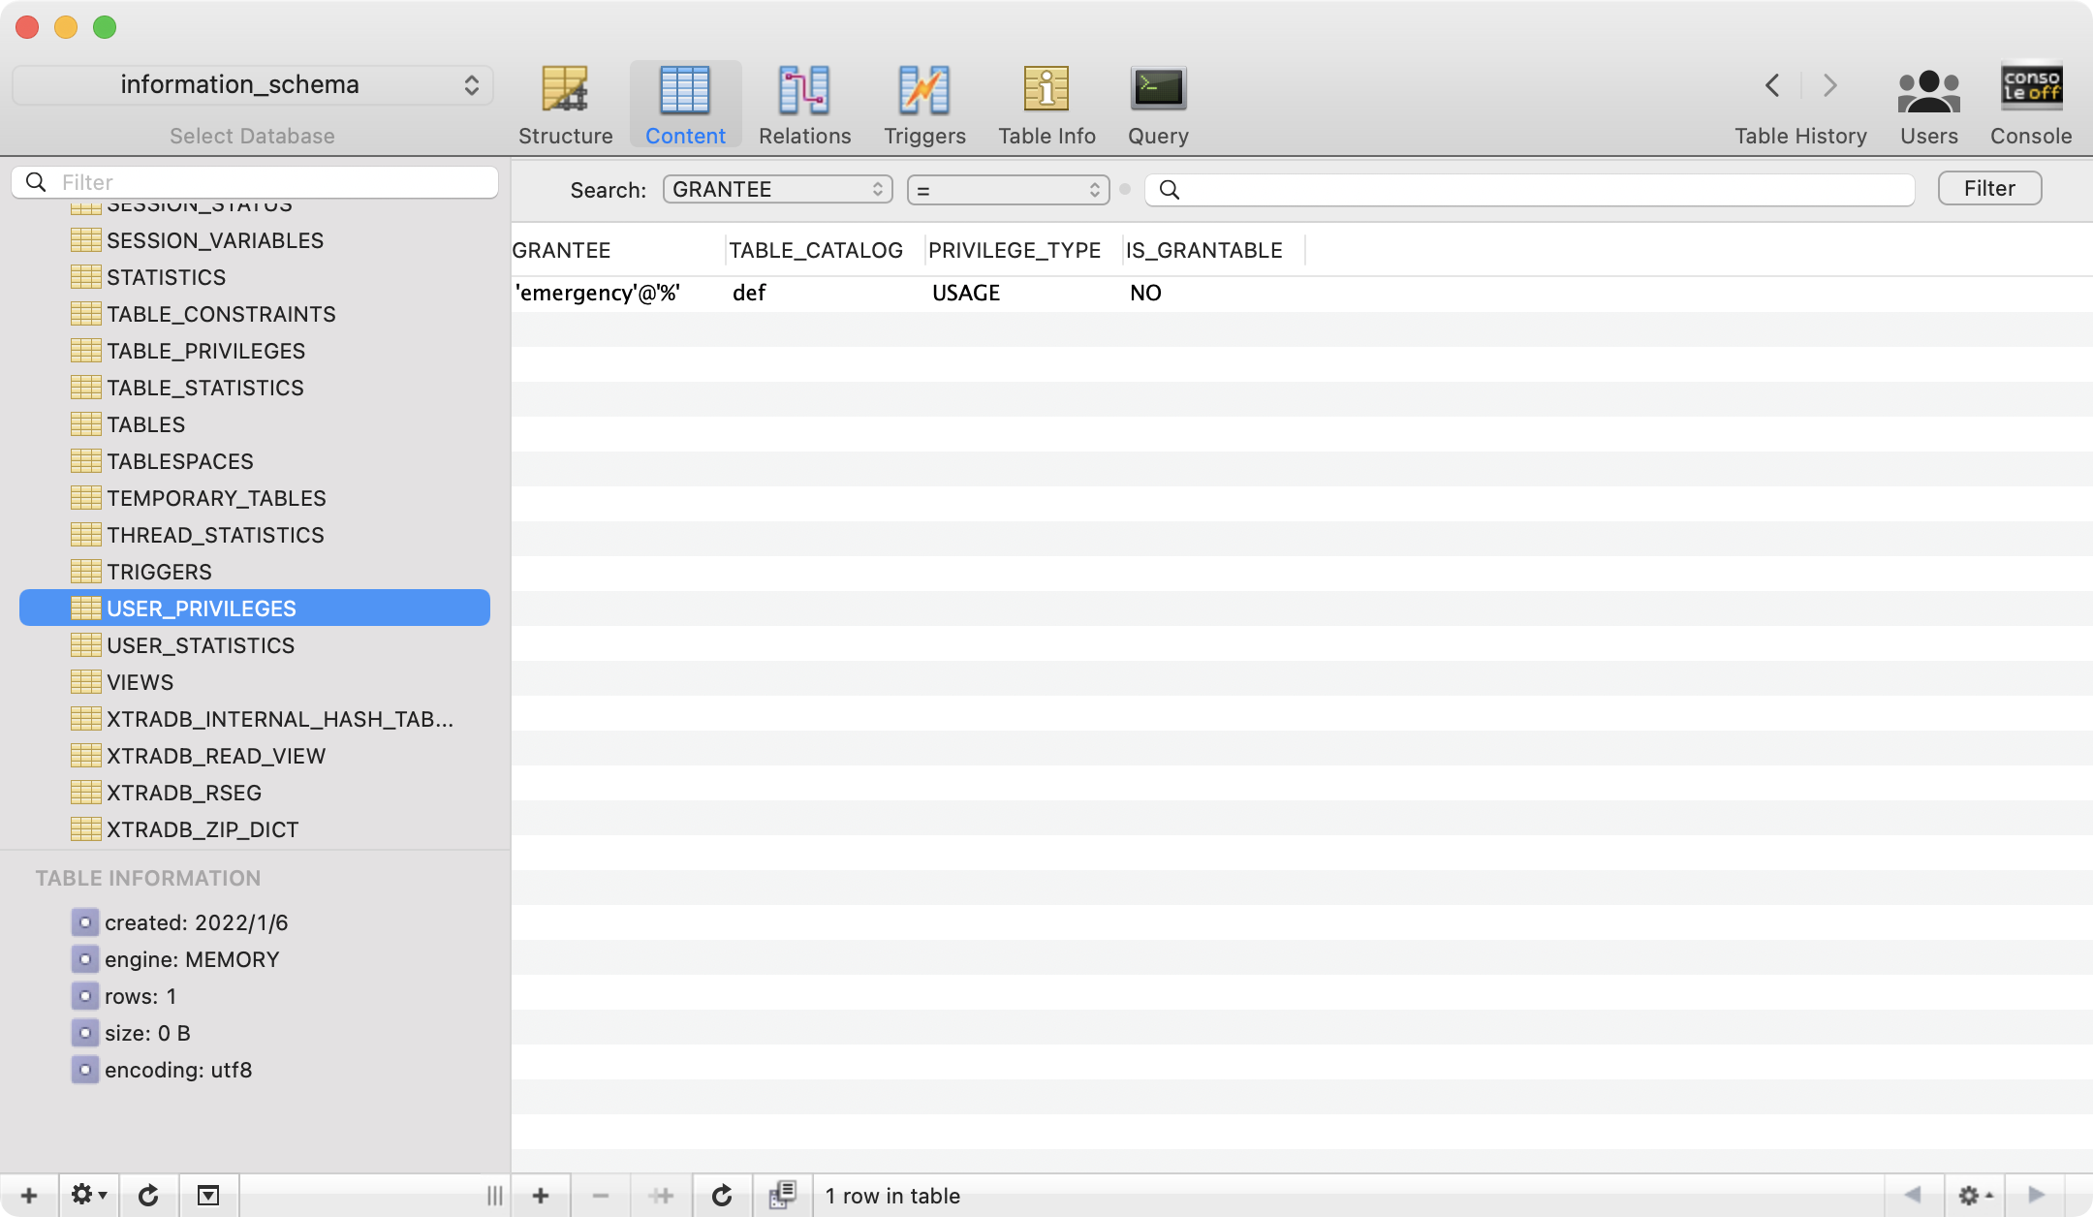Add a new row to table
2093x1217 pixels.
click(x=541, y=1196)
